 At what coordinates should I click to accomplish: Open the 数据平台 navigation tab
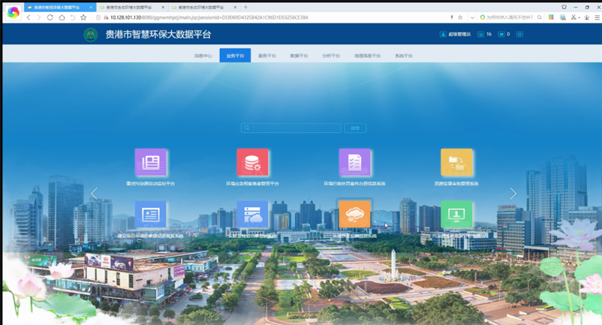(x=299, y=56)
